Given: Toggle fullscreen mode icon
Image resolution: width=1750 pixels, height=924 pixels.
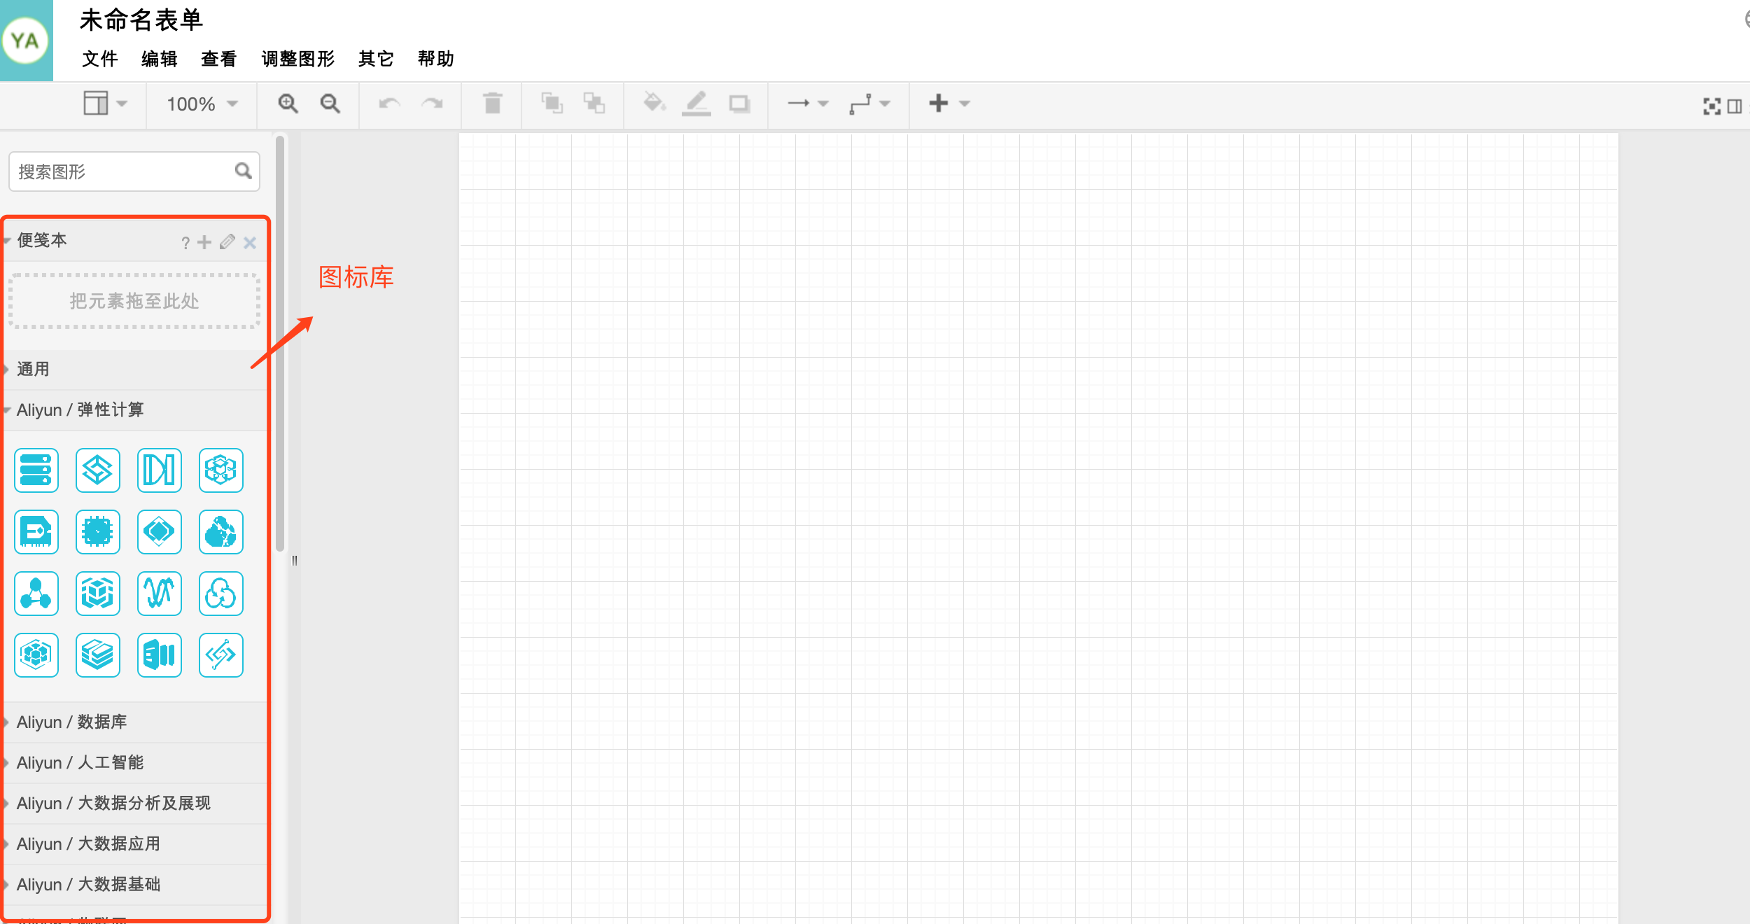Looking at the screenshot, I should 1711,106.
